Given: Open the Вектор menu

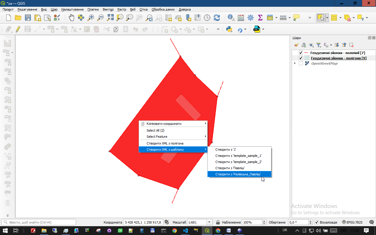Looking at the screenshot, I should tap(108, 9).
